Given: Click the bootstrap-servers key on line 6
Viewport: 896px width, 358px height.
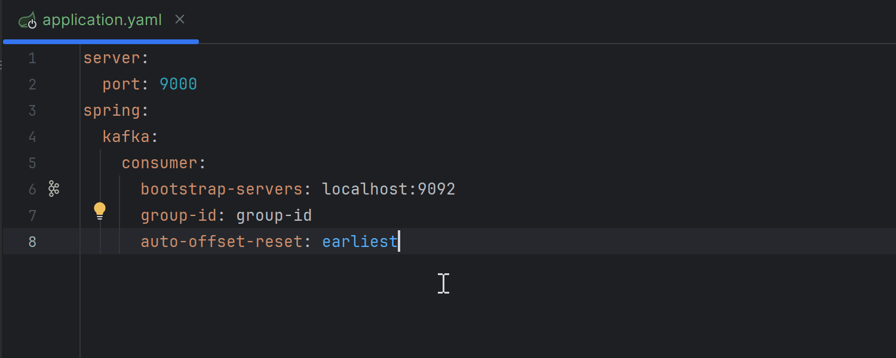Looking at the screenshot, I should (x=221, y=189).
